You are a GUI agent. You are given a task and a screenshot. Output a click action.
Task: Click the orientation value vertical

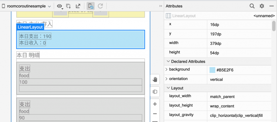pos(216,80)
